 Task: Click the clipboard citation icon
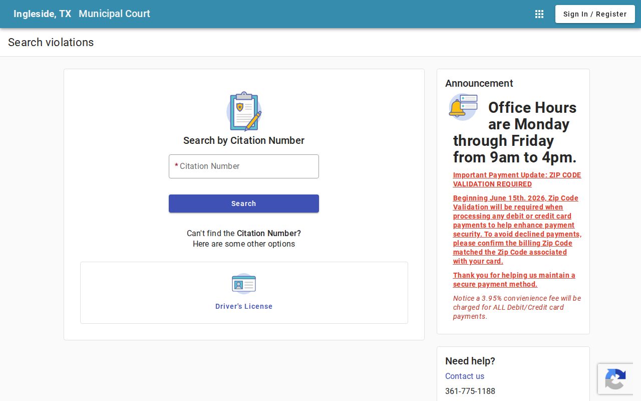click(244, 111)
